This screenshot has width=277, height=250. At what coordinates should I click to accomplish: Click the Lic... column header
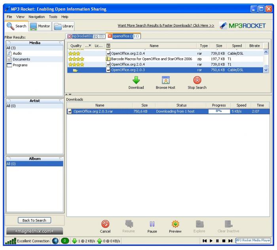point(99,46)
